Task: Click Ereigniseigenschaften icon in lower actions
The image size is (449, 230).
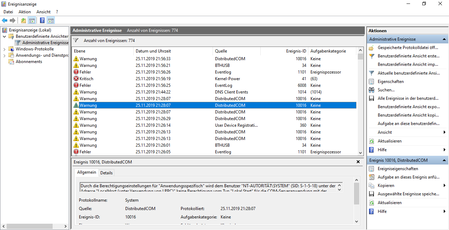Action: coord(371,169)
